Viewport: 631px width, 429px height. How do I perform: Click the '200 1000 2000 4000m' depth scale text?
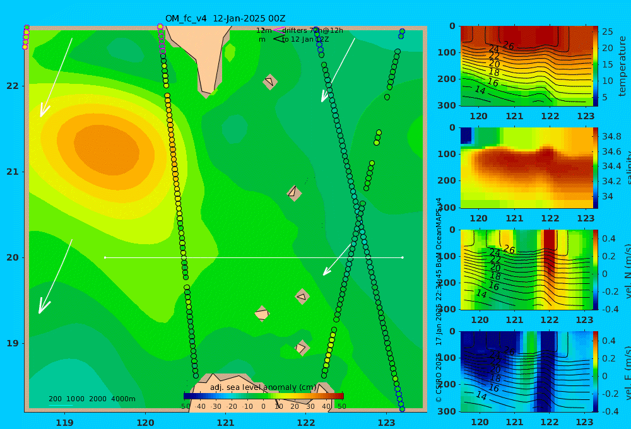pos(91,399)
